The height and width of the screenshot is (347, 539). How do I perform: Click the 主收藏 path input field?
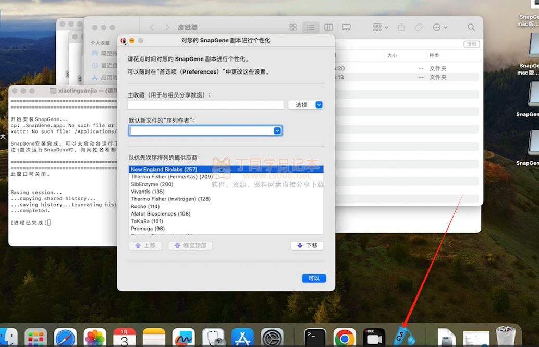point(205,105)
